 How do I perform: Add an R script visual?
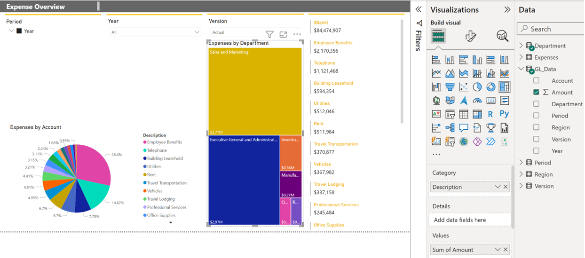(490, 114)
